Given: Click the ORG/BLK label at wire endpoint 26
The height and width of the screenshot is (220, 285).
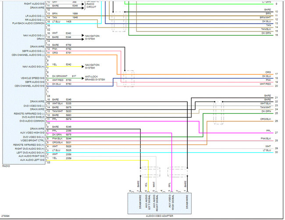Looking at the screenshot, I should [266, 119].
